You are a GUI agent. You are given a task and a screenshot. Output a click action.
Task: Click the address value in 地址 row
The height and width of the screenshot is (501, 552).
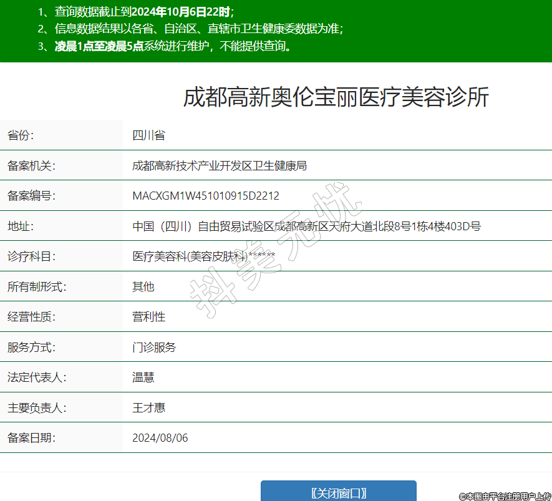306,226
